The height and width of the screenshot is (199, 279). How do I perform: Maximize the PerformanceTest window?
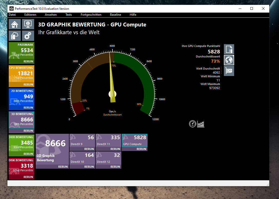pos(251,8)
